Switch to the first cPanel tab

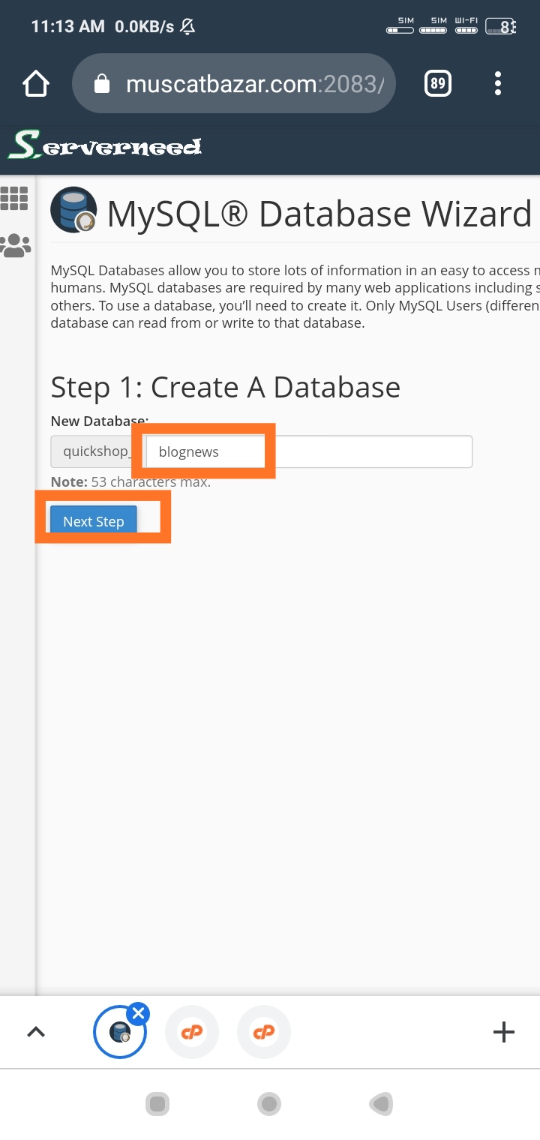(192, 1032)
